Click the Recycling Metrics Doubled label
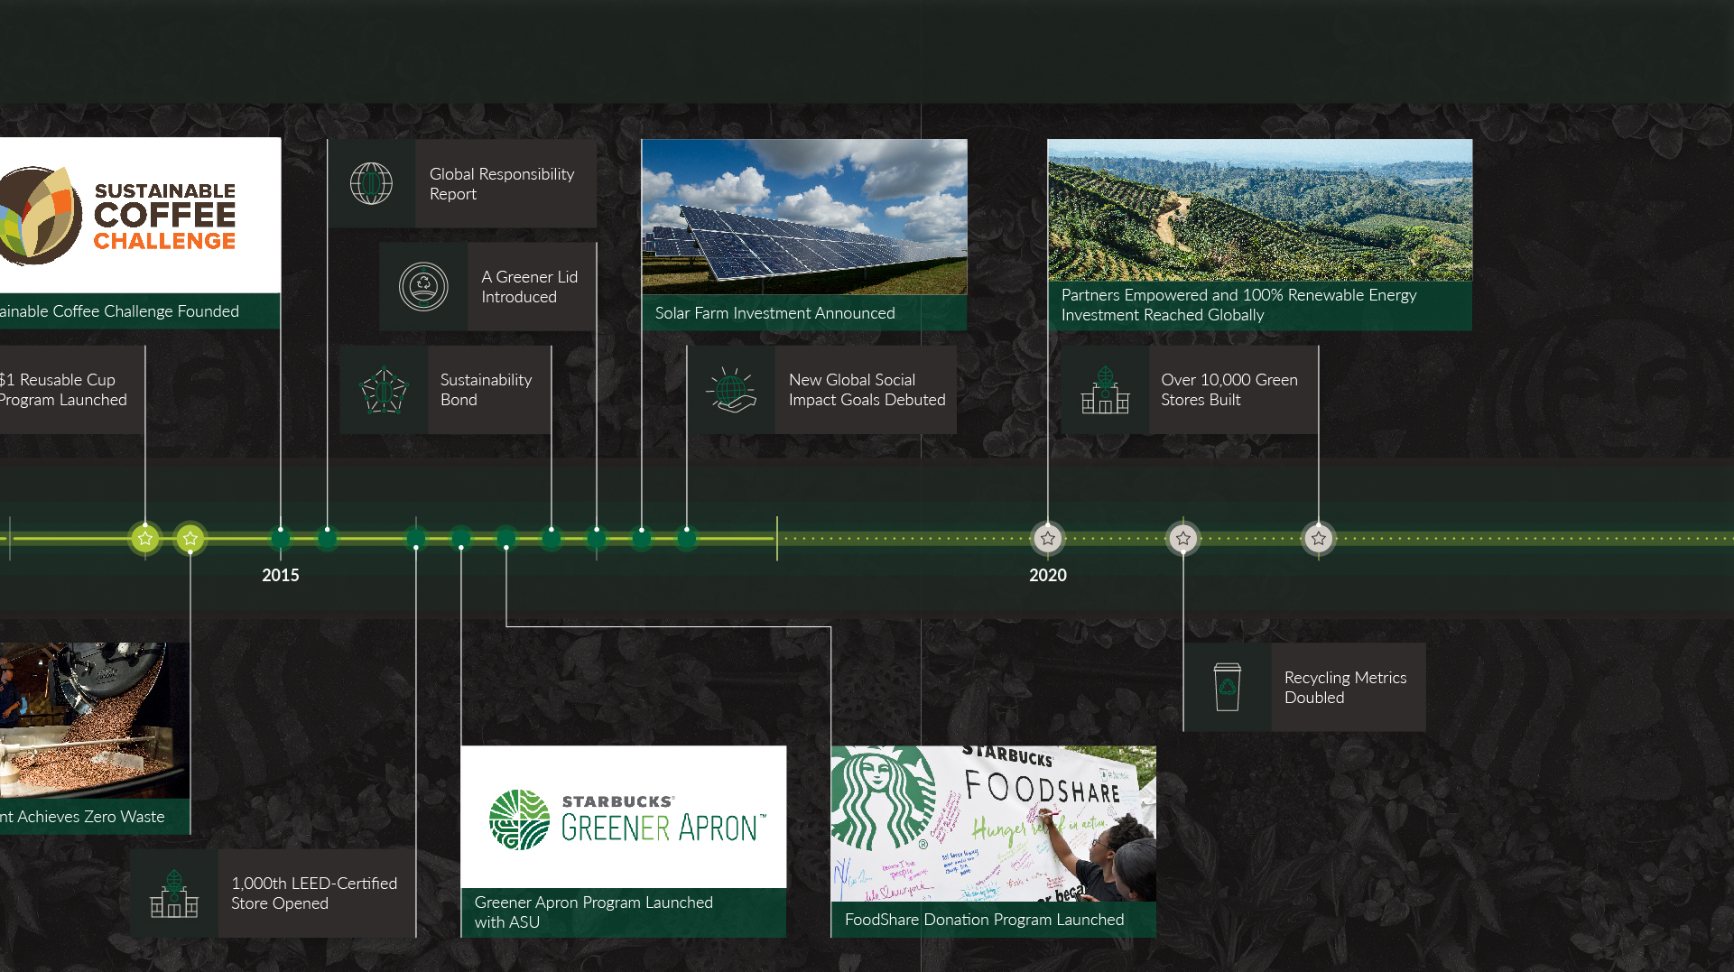Screen dimensions: 1734x972 (x=1345, y=687)
